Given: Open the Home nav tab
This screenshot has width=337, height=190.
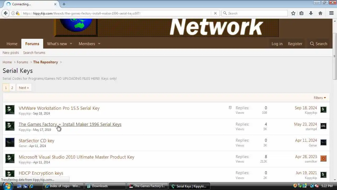Looking at the screenshot, I should pos(12,44).
